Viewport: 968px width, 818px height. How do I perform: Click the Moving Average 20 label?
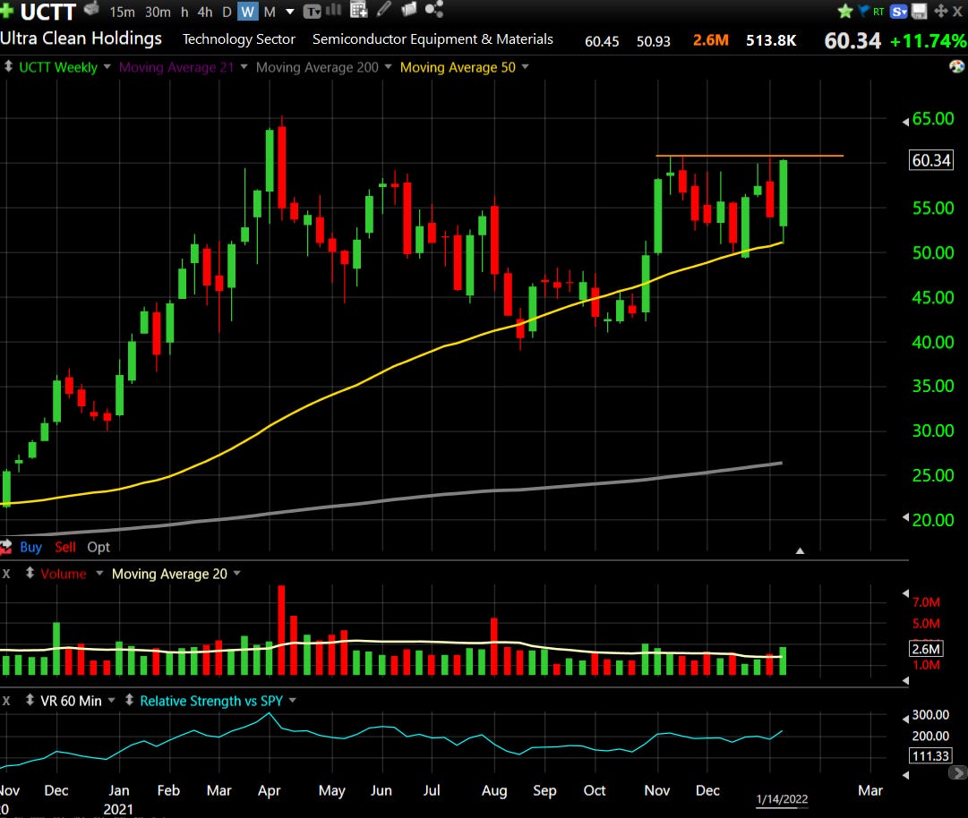point(169,574)
